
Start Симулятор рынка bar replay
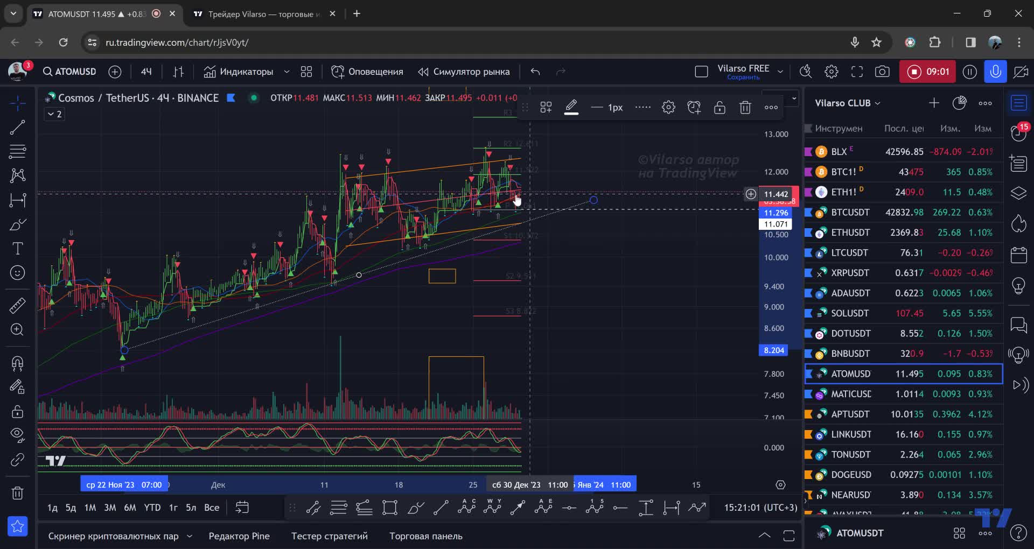point(464,72)
